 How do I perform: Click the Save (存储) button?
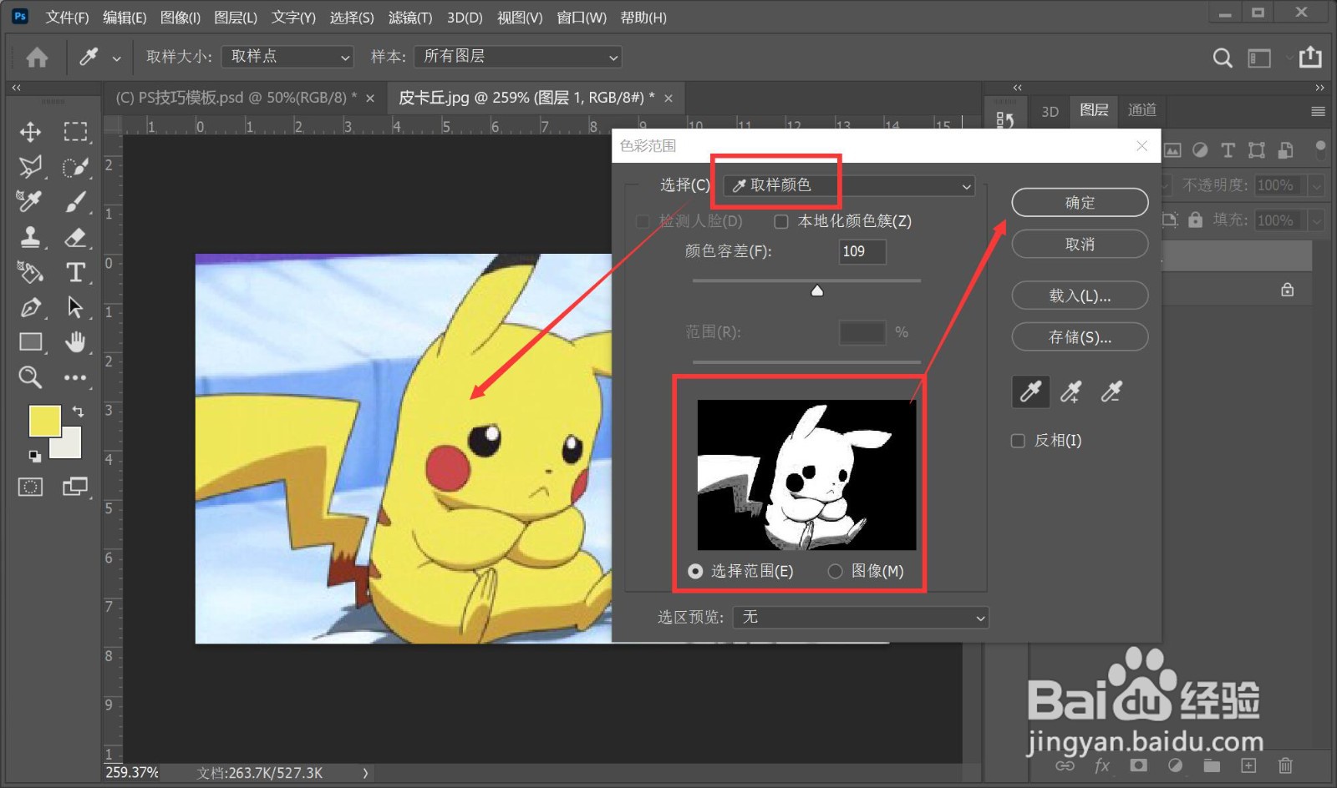click(1080, 337)
